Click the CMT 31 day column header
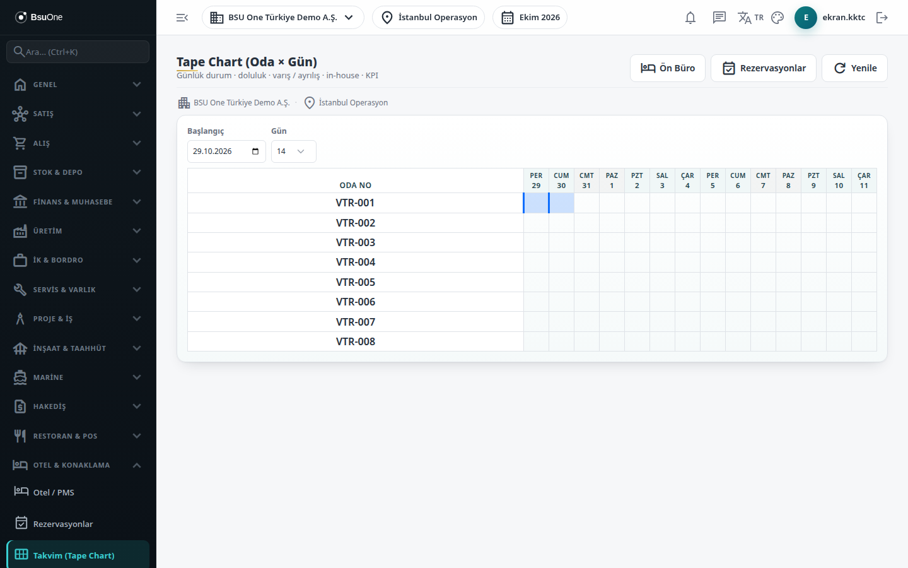Viewport: 908px width, 568px height. pos(586,180)
